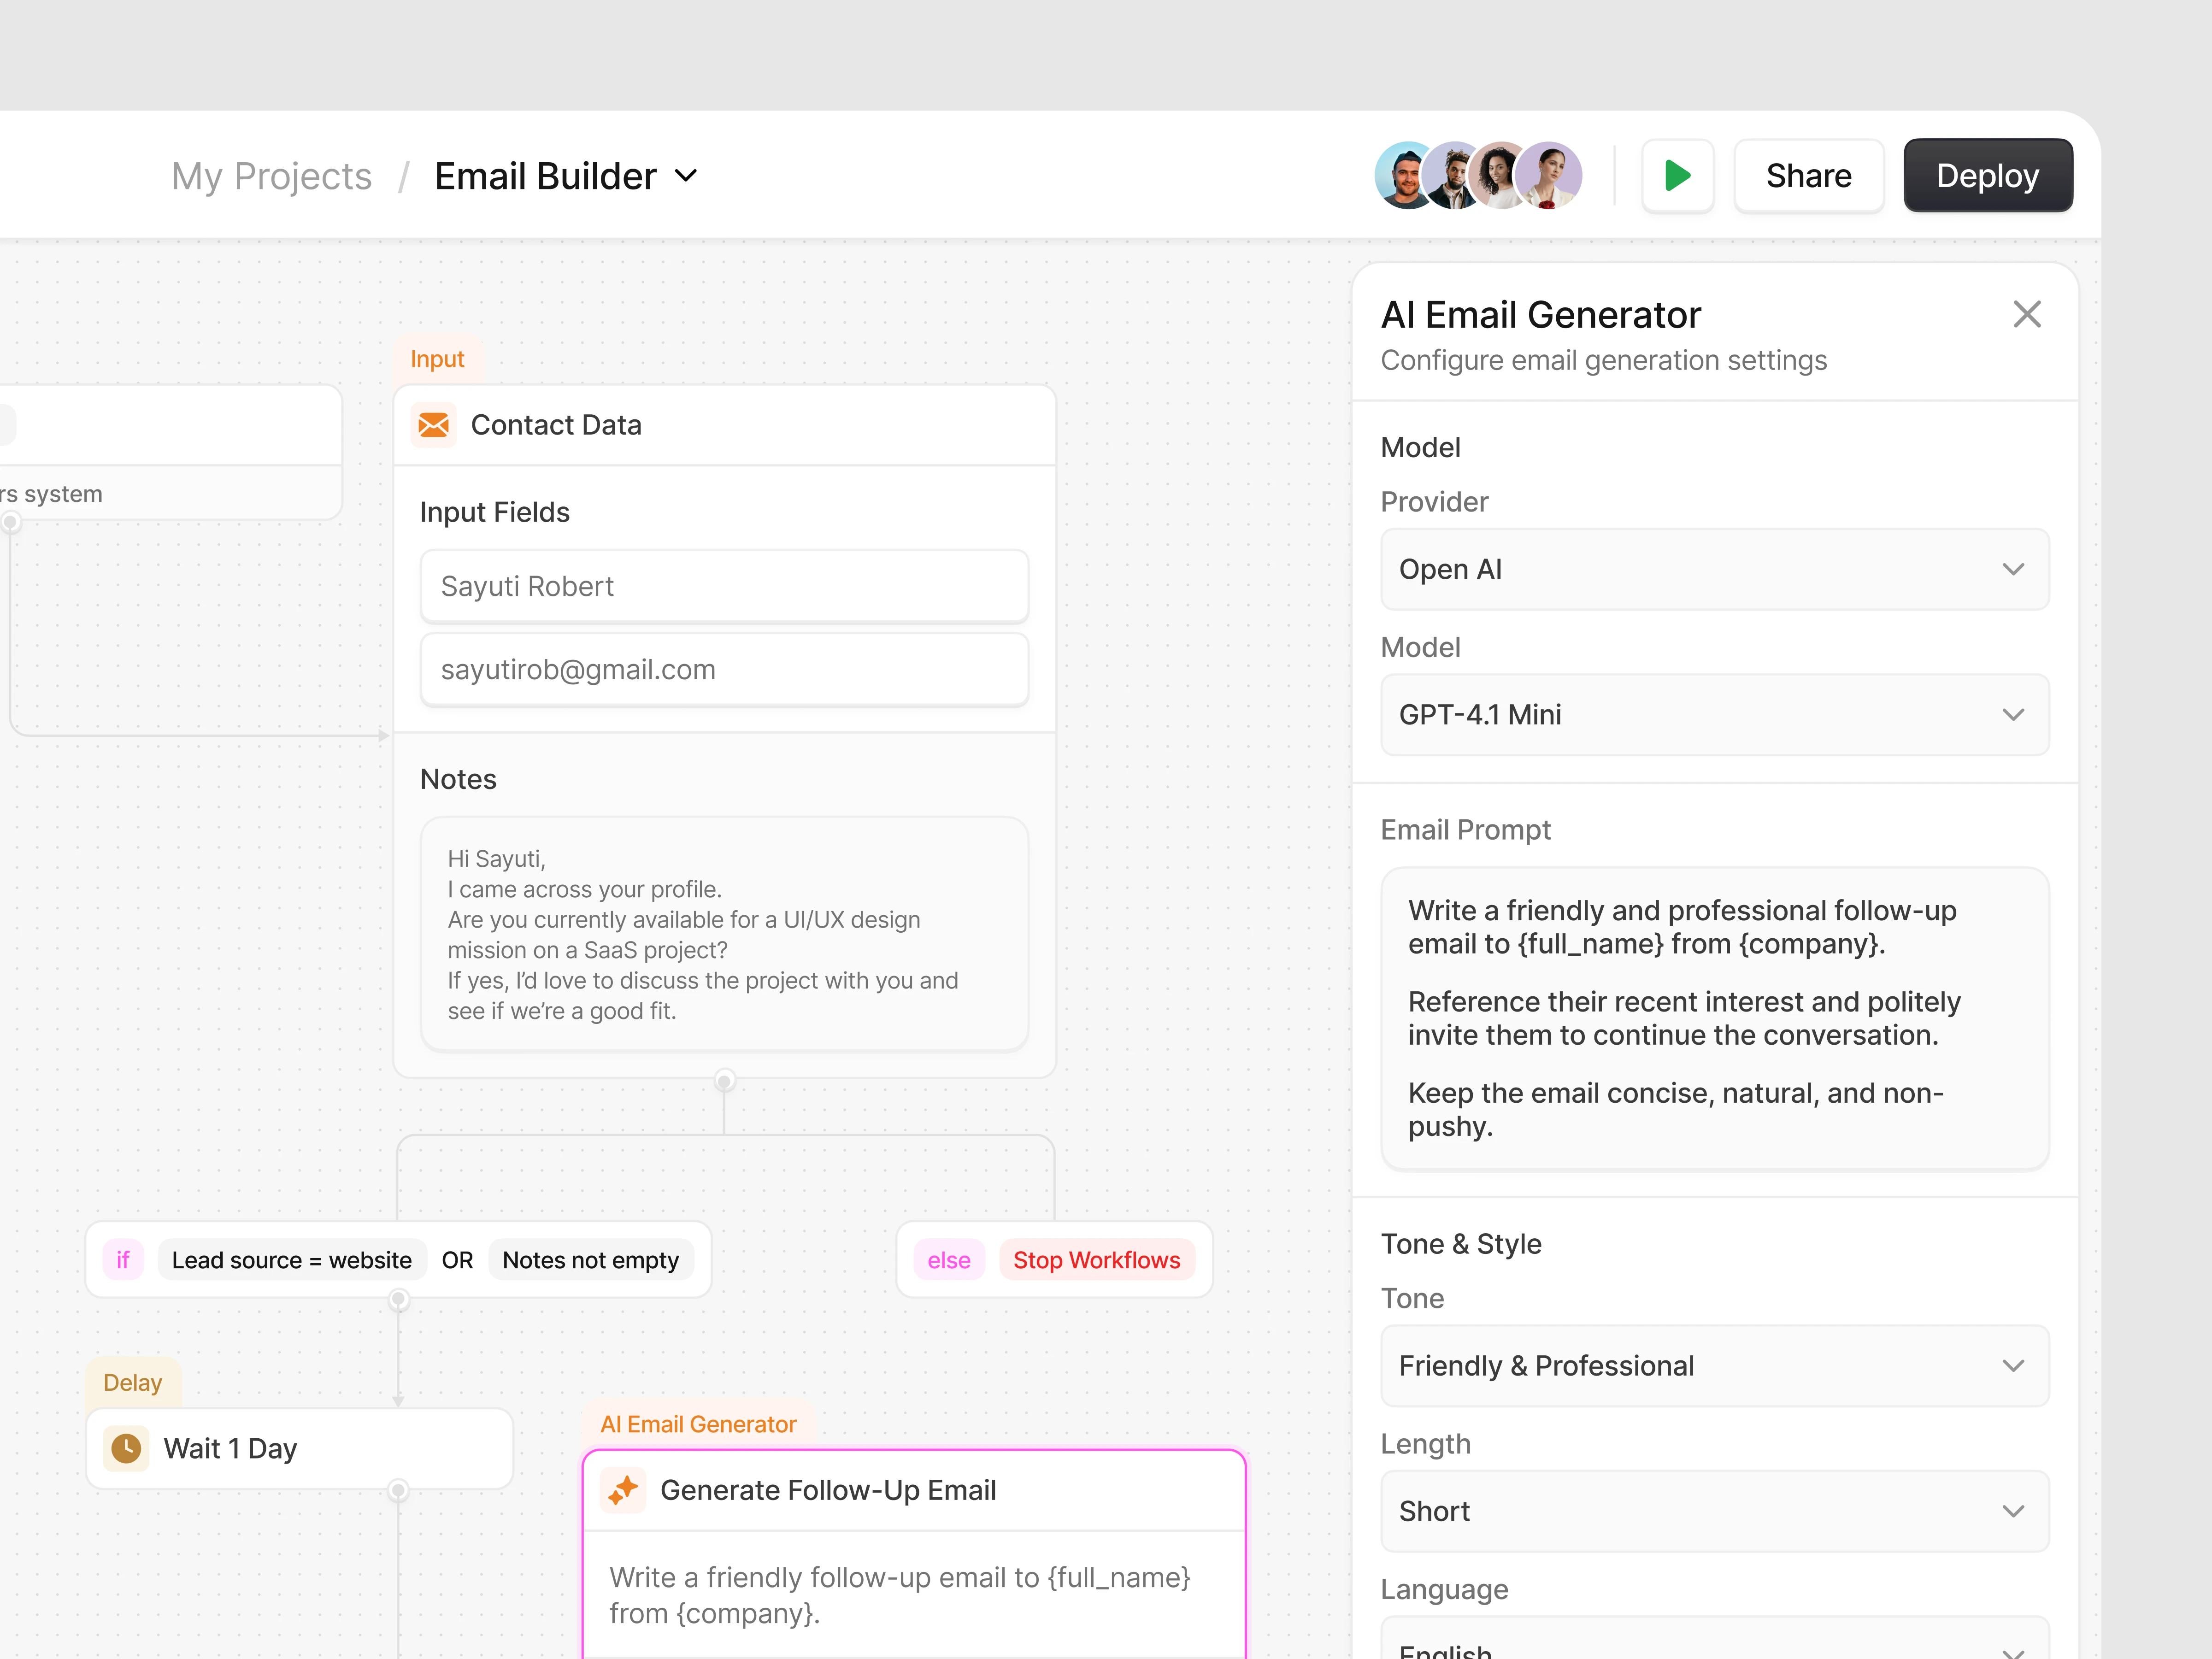This screenshot has width=2212, height=1659.
Task: Expand the GPT-4.1 Mini model dropdown
Action: (1714, 714)
